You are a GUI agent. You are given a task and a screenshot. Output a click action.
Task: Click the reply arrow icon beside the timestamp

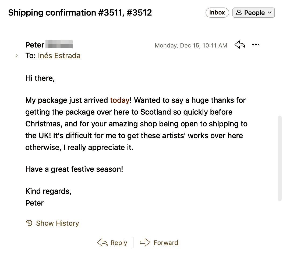pos(240,45)
